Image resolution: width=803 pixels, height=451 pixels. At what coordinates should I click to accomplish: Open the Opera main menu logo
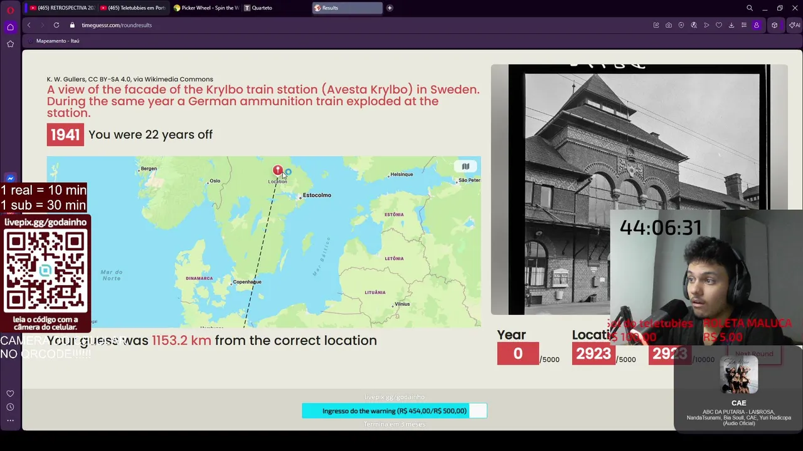[10, 9]
